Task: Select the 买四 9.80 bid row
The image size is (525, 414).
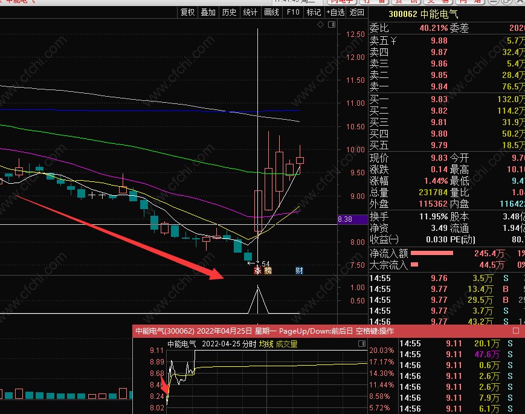Action: [446, 134]
